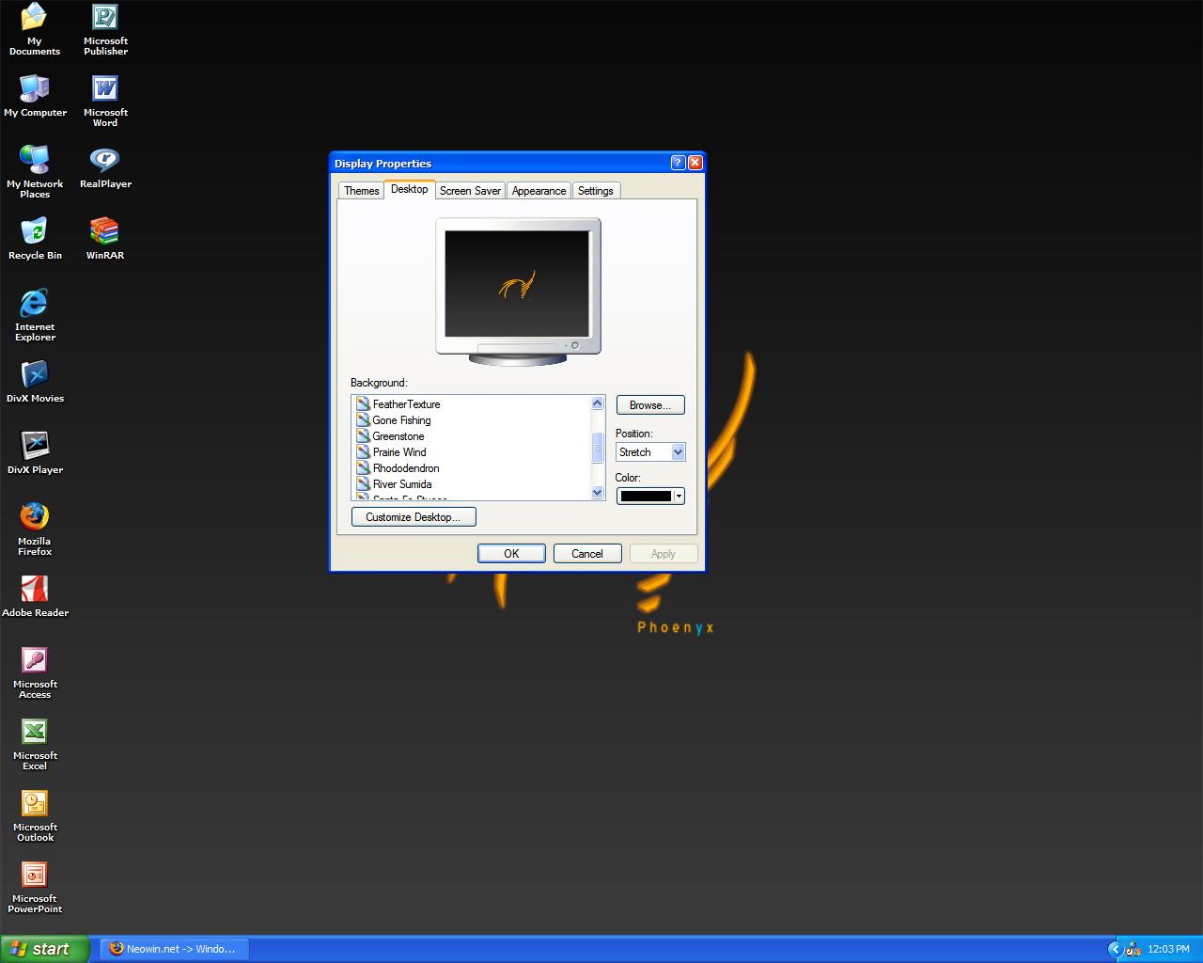The height and width of the screenshot is (963, 1203).
Task: Switch to the Screen Saver tab
Action: coord(470,190)
